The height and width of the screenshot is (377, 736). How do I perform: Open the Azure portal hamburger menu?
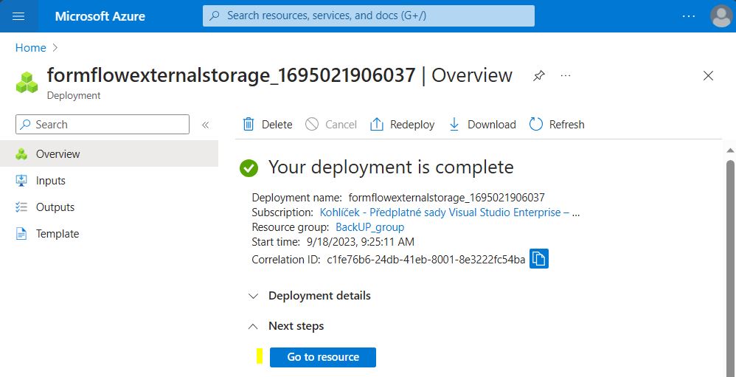click(18, 15)
